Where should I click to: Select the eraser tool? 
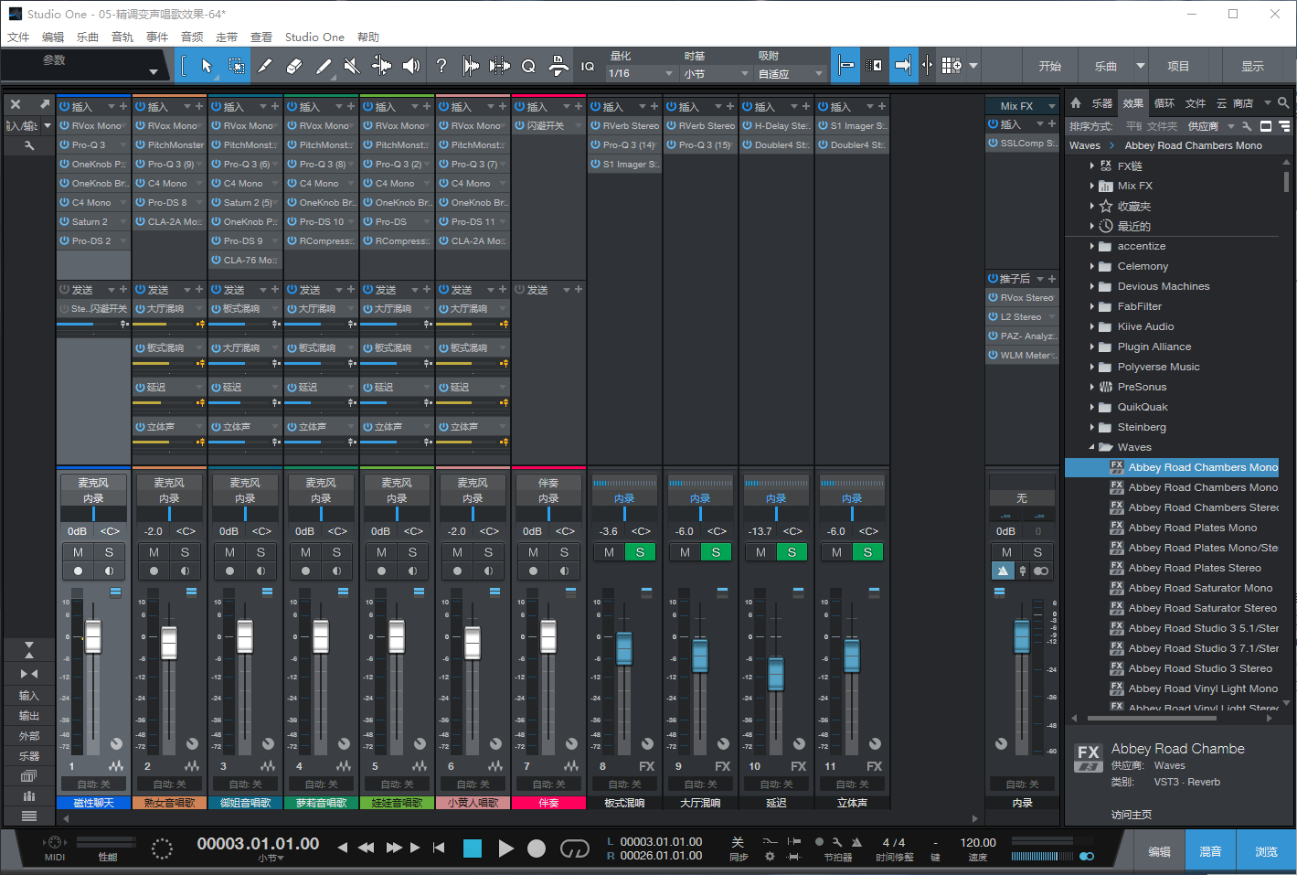coord(293,66)
